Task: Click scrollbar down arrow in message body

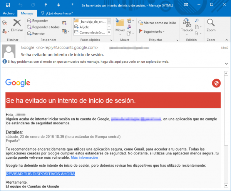Action: [226, 186]
